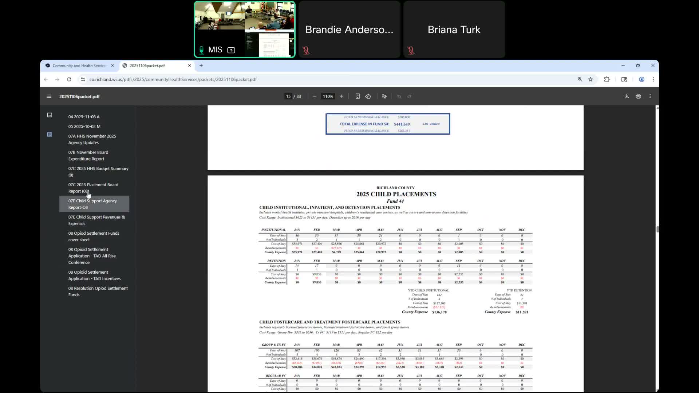Select the draw annotation tool
This screenshot has width=699, height=393.
(x=384, y=96)
